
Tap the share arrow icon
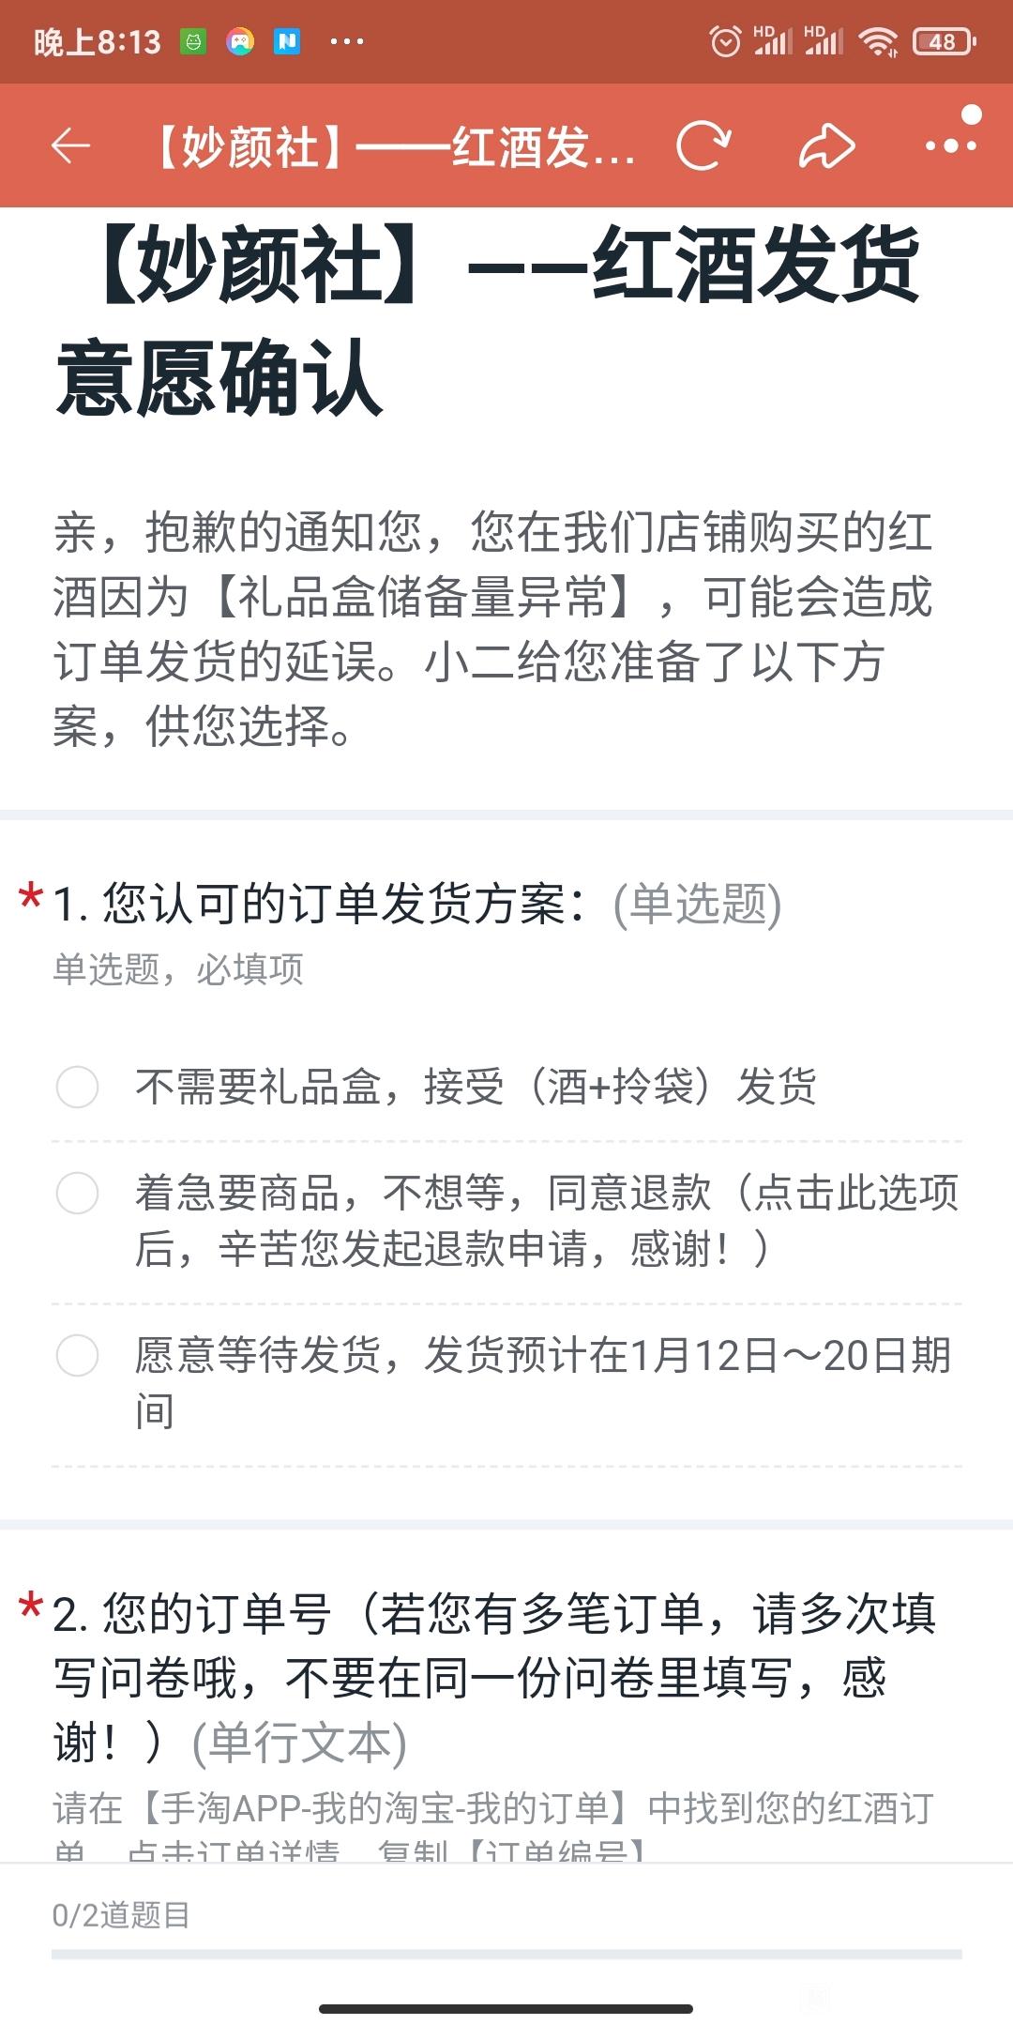826,146
